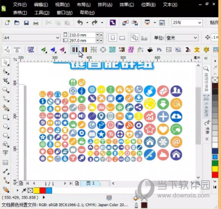The height and width of the screenshot is (209, 221).
Task: Expand the color palette down chevron
Action: [x=215, y=181]
